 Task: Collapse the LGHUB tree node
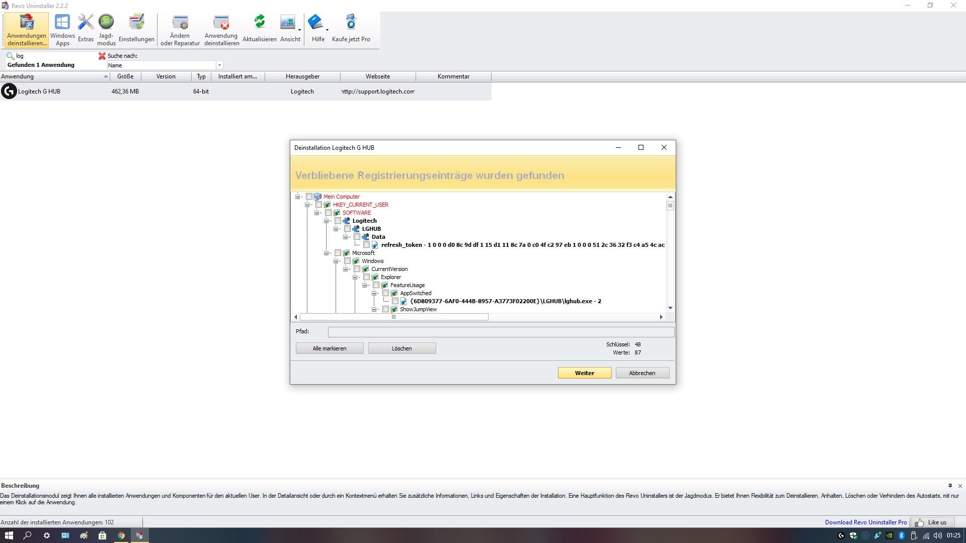(x=336, y=229)
